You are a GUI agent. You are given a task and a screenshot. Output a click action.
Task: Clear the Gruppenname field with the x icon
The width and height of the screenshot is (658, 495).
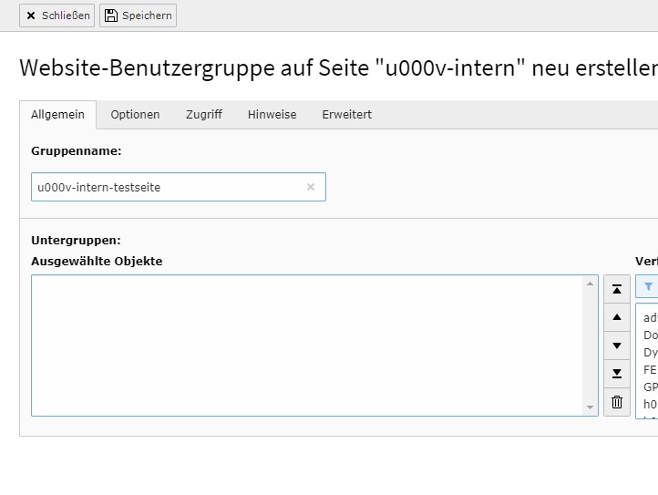[310, 187]
